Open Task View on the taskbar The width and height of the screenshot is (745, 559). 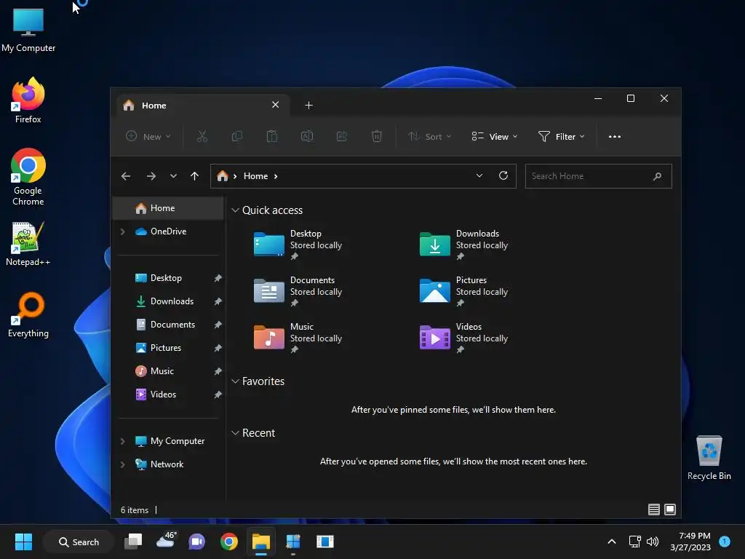(133, 542)
